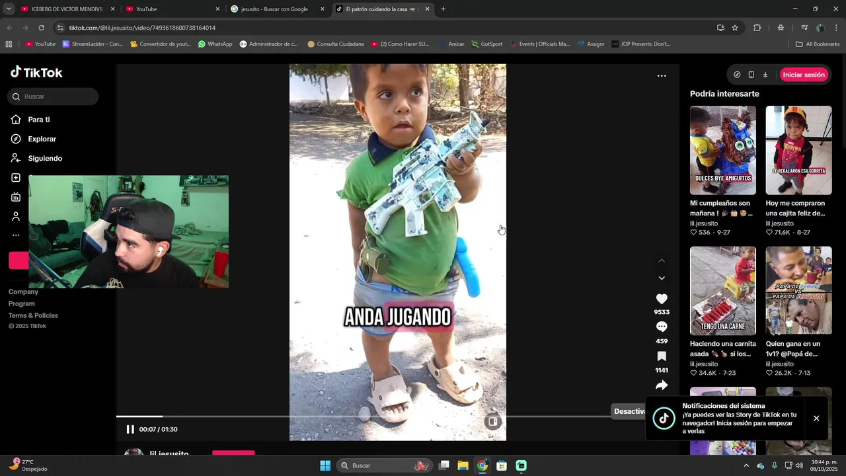Image resolution: width=846 pixels, height=476 pixels.
Task: Show hidden system tray icons
Action: (x=746, y=465)
